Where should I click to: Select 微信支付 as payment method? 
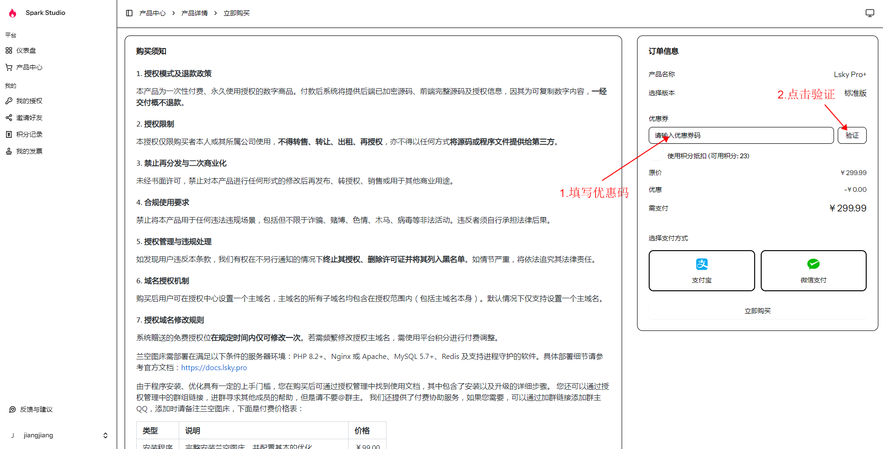point(813,271)
